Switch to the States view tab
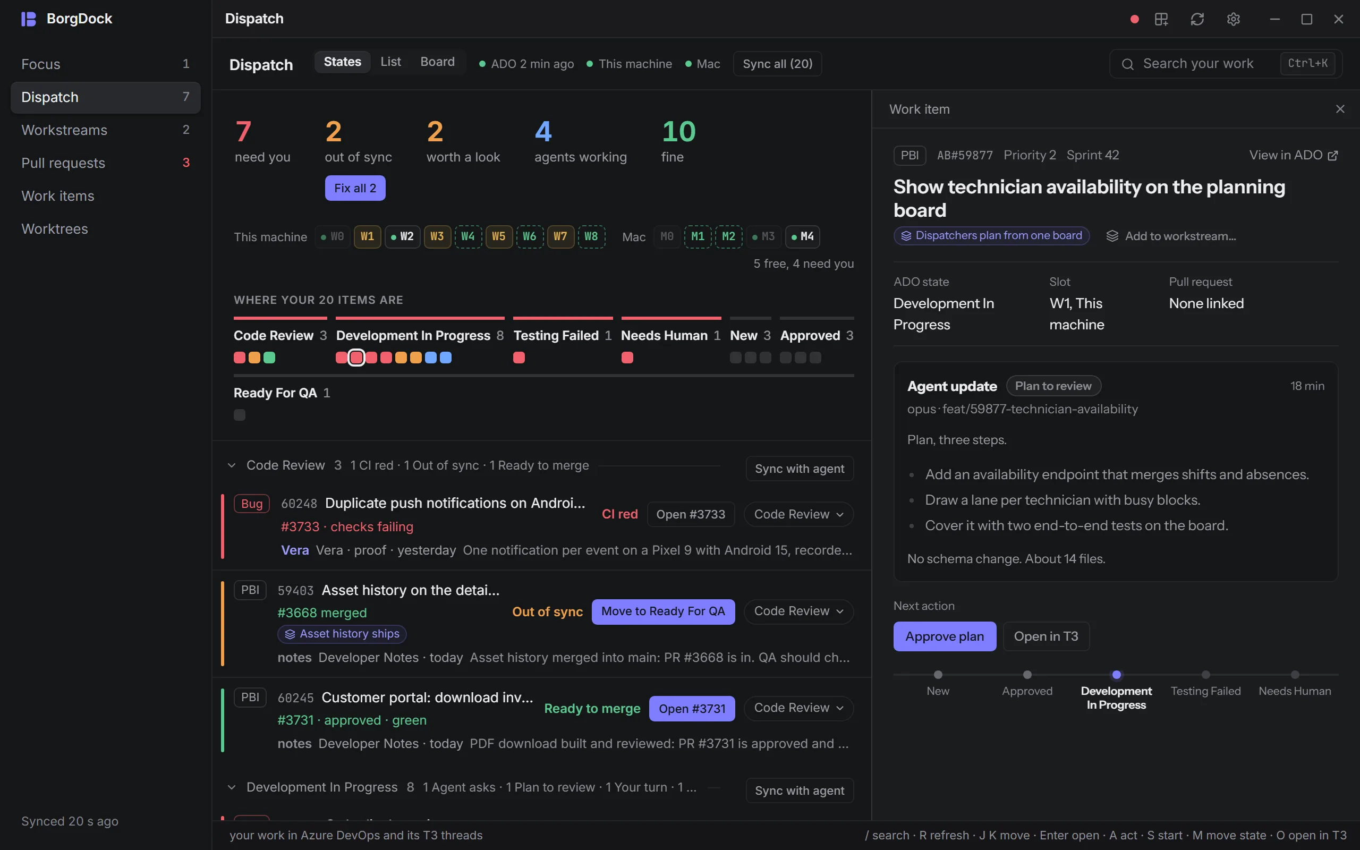Viewport: 1360px width, 850px height. [342, 62]
